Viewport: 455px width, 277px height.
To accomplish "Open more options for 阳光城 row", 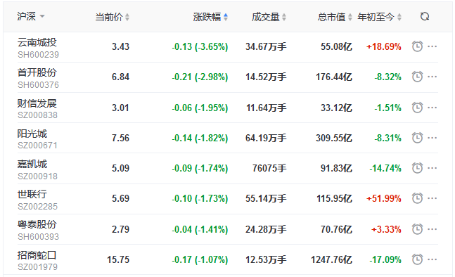I will (432, 138).
